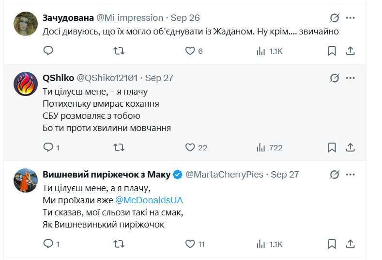Reply to QShiko's tweet
This screenshot has height=260, width=382.
[x=48, y=147]
